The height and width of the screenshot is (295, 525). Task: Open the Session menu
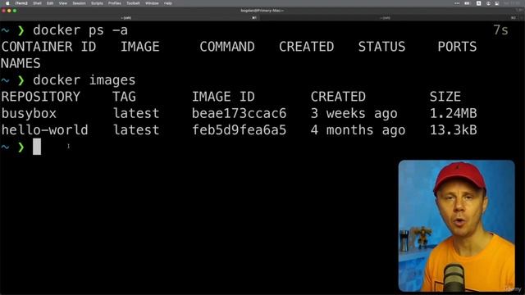tap(80, 3)
